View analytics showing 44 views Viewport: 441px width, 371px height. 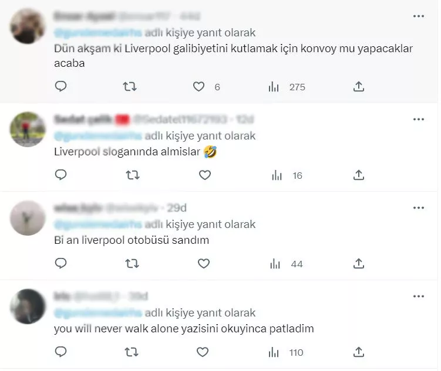[x=287, y=264]
